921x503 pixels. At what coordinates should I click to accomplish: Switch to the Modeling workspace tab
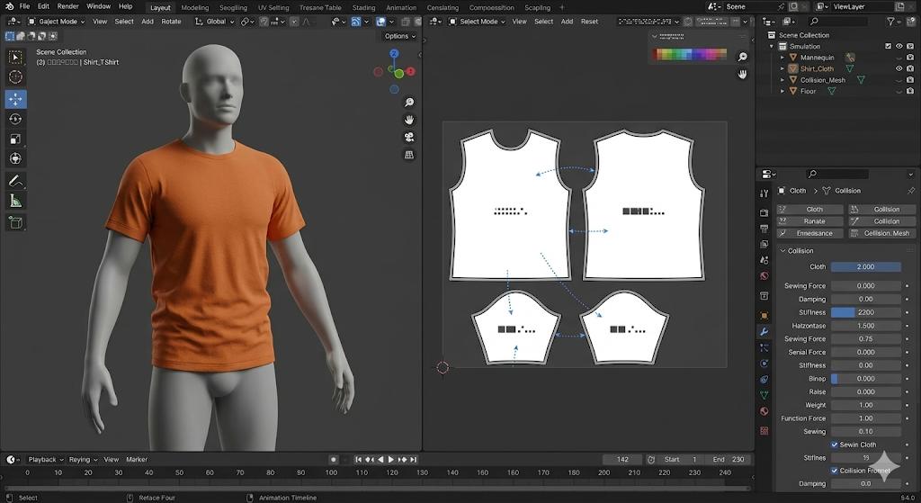[194, 7]
